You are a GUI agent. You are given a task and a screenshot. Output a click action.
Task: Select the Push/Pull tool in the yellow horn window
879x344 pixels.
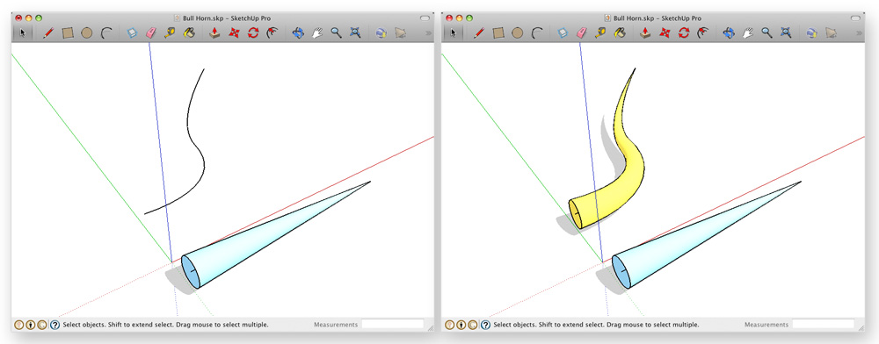pos(644,33)
